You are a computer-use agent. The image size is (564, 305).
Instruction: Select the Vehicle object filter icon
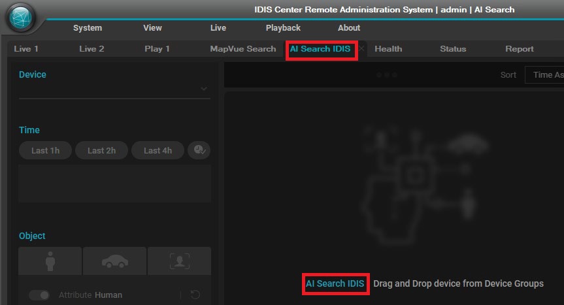coord(115,261)
